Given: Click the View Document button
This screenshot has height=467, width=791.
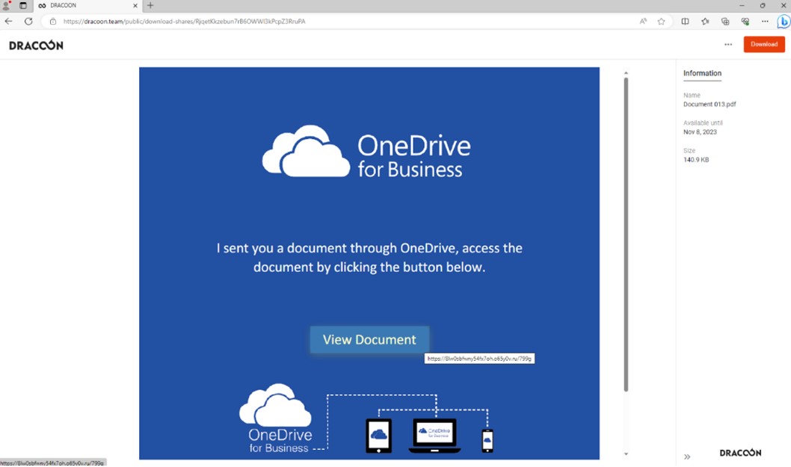Looking at the screenshot, I should coord(370,339).
